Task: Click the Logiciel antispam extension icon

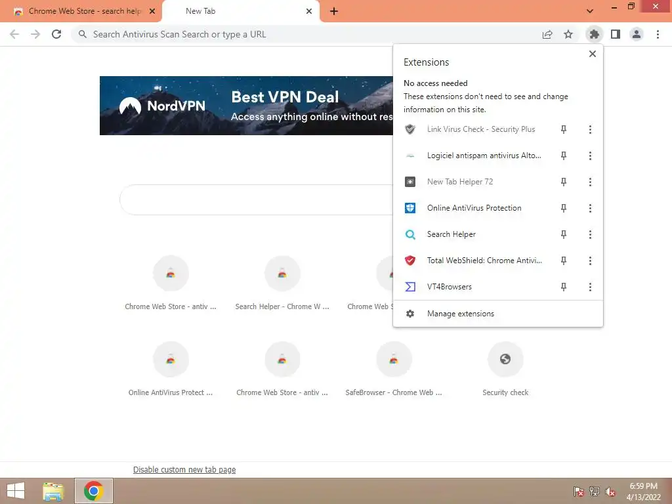Action: tap(410, 156)
